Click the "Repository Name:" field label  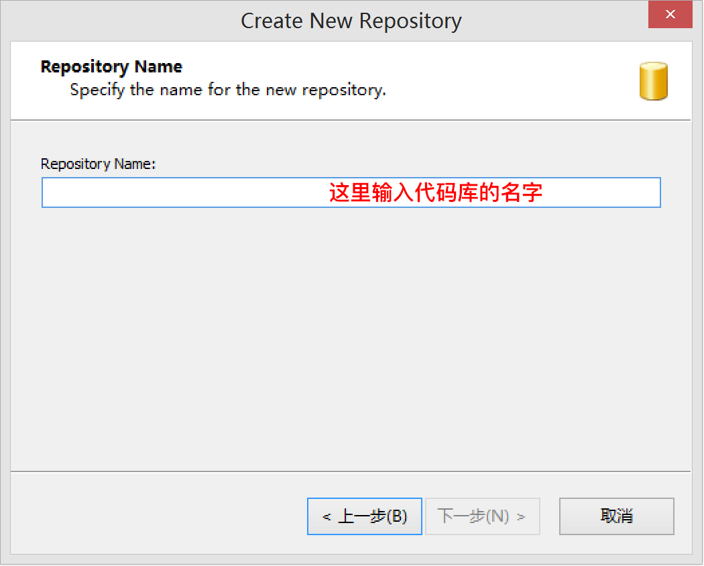(x=98, y=164)
